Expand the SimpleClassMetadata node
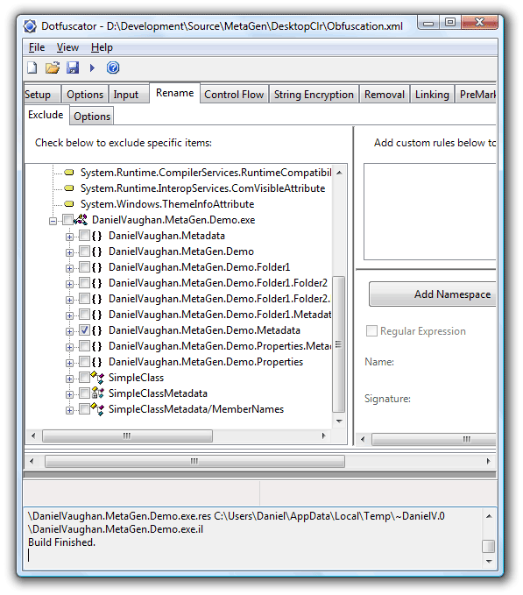The height and width of the screenshot is (595, 523). coord(69,394)
